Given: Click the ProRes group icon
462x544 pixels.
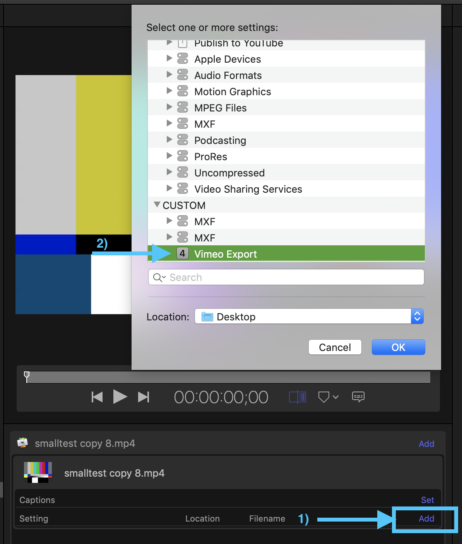Looking at the screenshot, I should tap(182, 156).
